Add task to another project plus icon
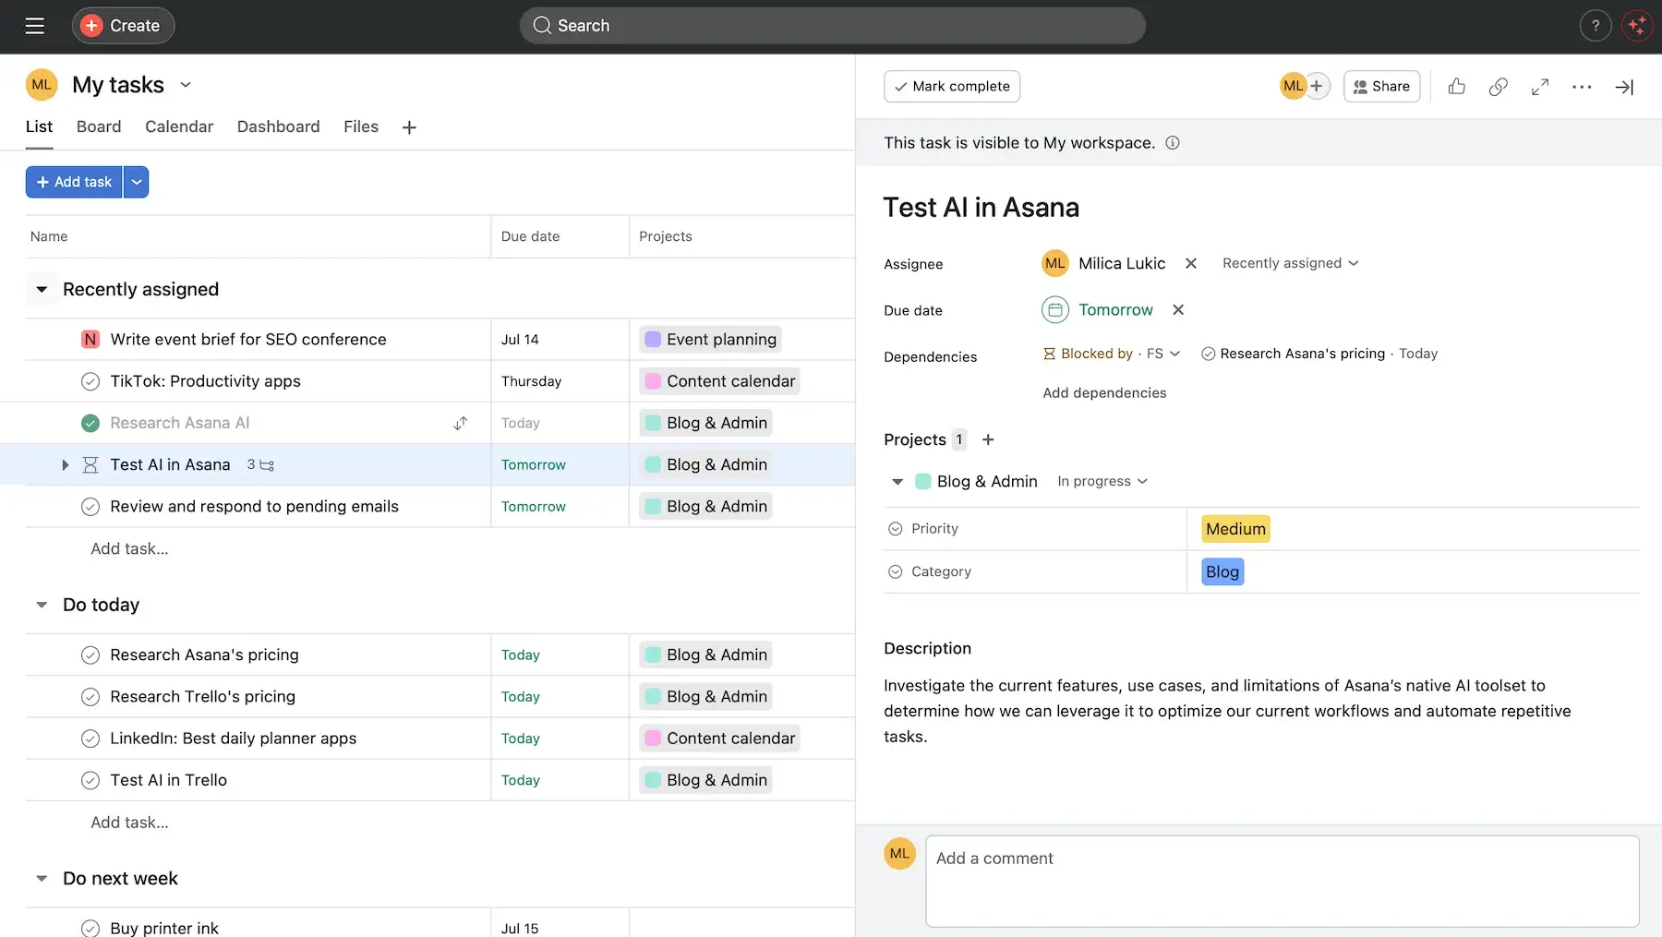The image size is (1662, 937). pos(988,439)
